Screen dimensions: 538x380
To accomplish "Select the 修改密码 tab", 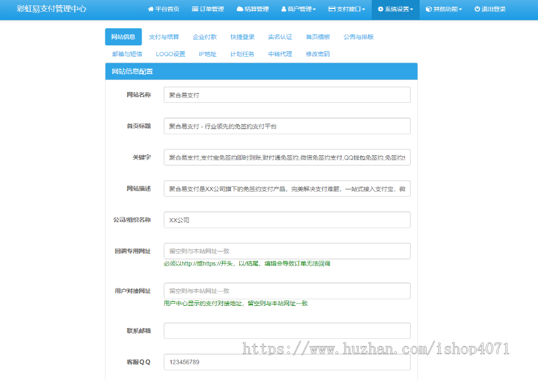I will pyautogui.click(x=317, y=54).
